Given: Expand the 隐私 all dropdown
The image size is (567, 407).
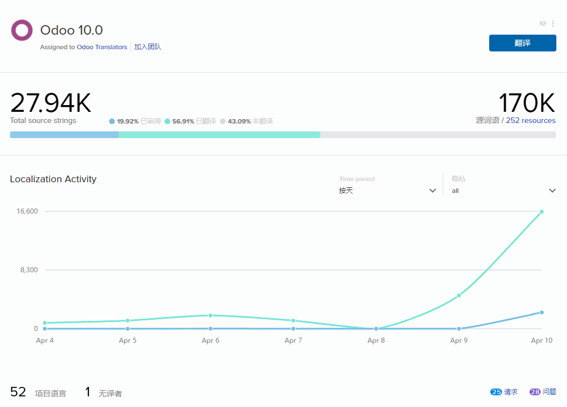Looking at the screenshot, I should 503,191.
